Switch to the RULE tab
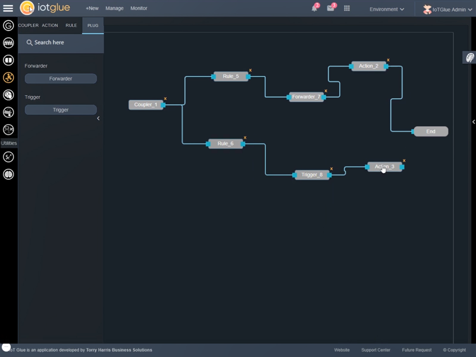 pyautogui.click(x=71, y=25)
